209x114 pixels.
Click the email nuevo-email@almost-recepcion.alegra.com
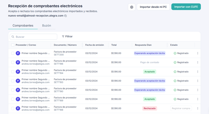[x=36, y=16]
